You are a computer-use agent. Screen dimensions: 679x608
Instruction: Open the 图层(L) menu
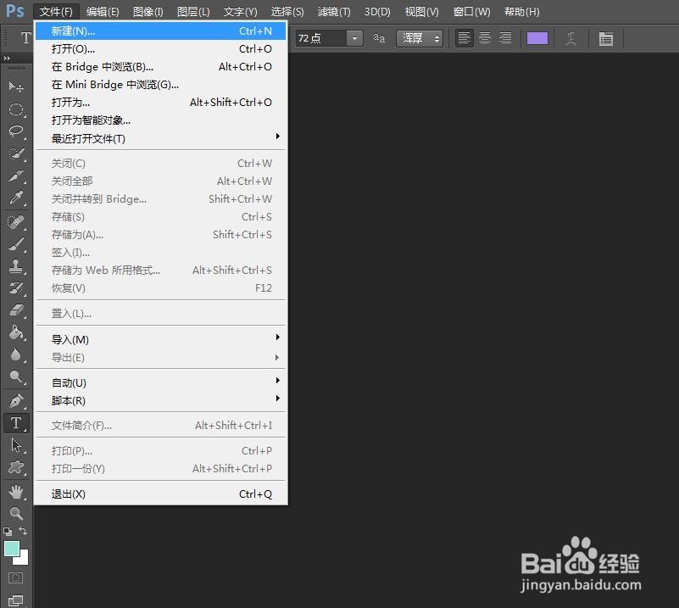[x=193, y=12]
